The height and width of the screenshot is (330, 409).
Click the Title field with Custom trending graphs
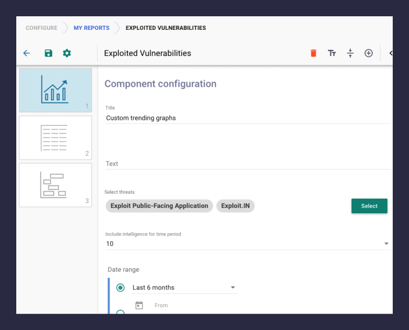click(247, 118)
